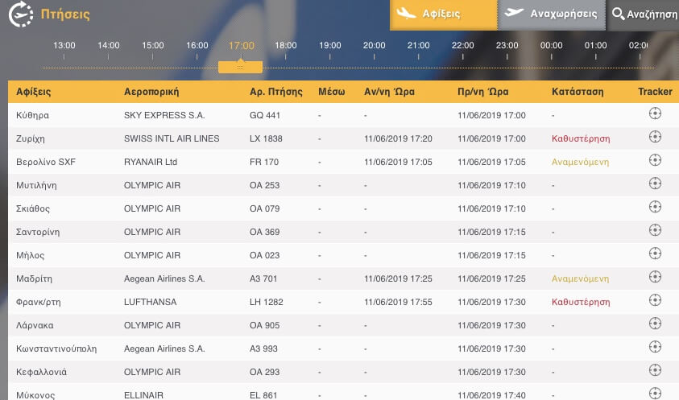Screen dimensions: 679x400
Task: Select the Καθυστέρηση status for Φρανκ/ρτη
Action: pos(581,302)
